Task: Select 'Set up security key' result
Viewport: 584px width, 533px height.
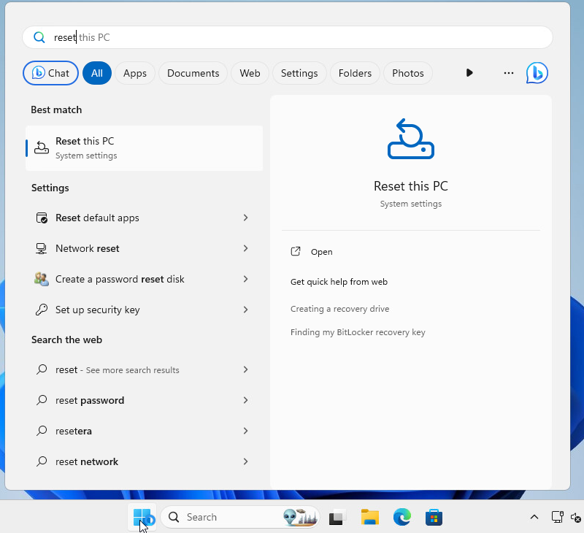Action: coord(144,310)
